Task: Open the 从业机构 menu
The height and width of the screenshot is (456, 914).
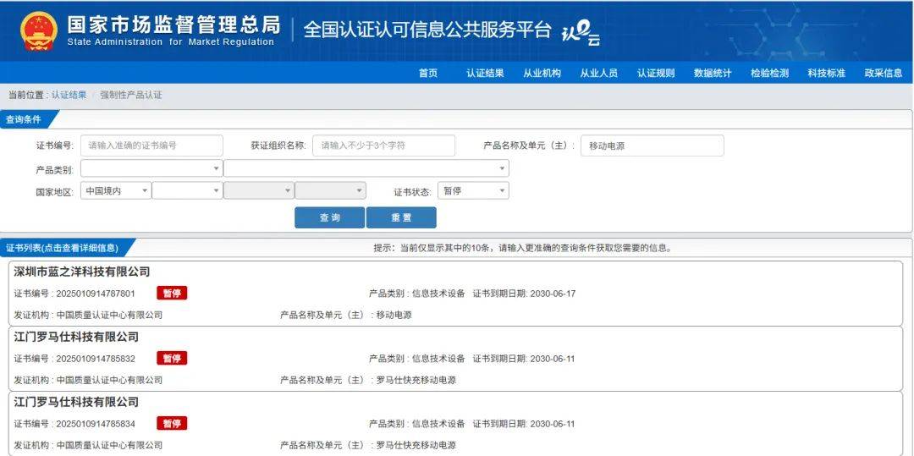Action: [x=542, y=74]
